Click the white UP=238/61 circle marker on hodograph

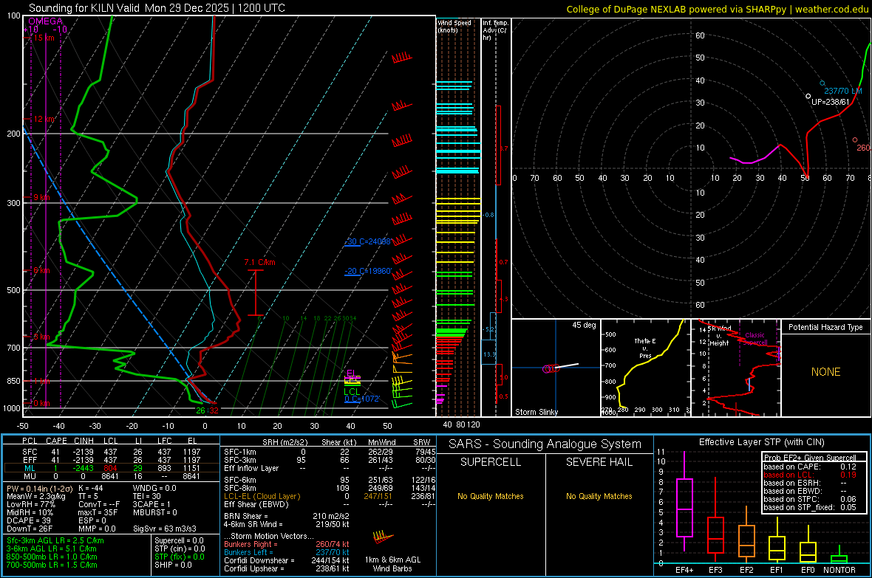click(808, 96)
